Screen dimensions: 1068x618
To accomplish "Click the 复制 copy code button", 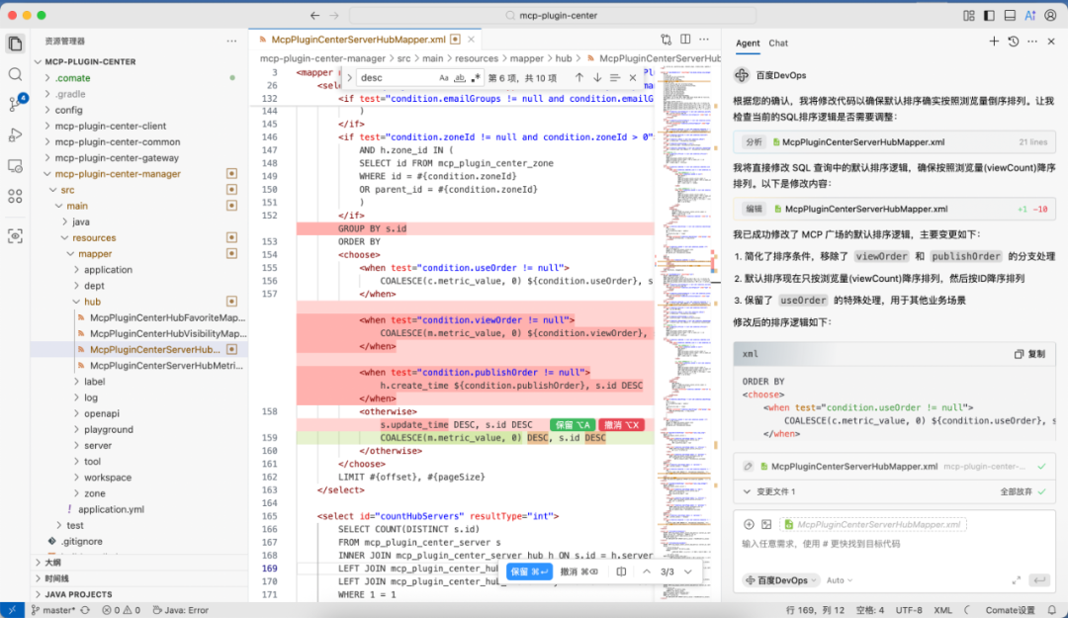I will click(1029, 354).
